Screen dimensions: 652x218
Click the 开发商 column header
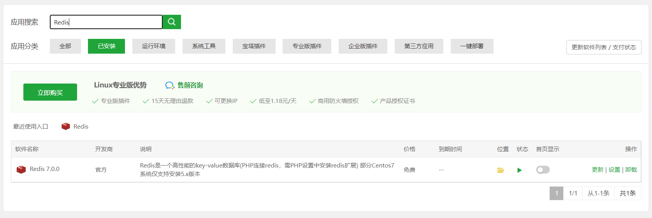(104, 149)
